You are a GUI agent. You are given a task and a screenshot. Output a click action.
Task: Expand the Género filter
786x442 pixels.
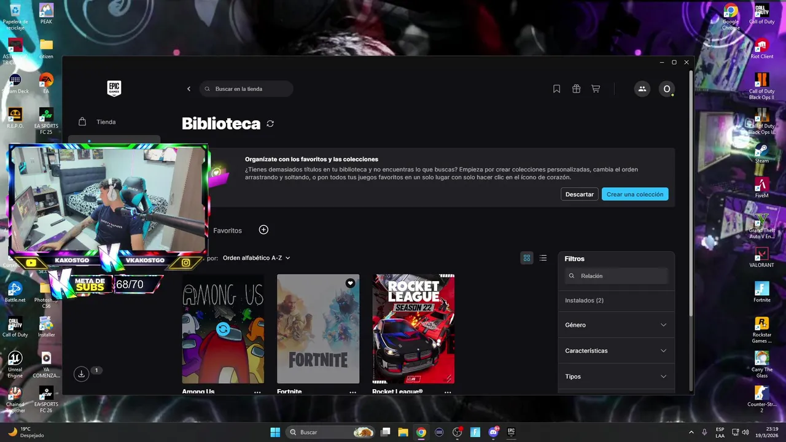616,325
